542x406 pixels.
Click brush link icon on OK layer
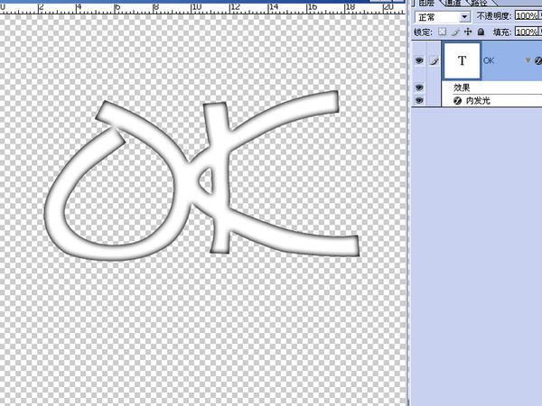(x=431, y=61)
